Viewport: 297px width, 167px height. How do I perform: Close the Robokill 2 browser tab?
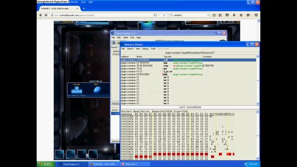tap(77, 8)
